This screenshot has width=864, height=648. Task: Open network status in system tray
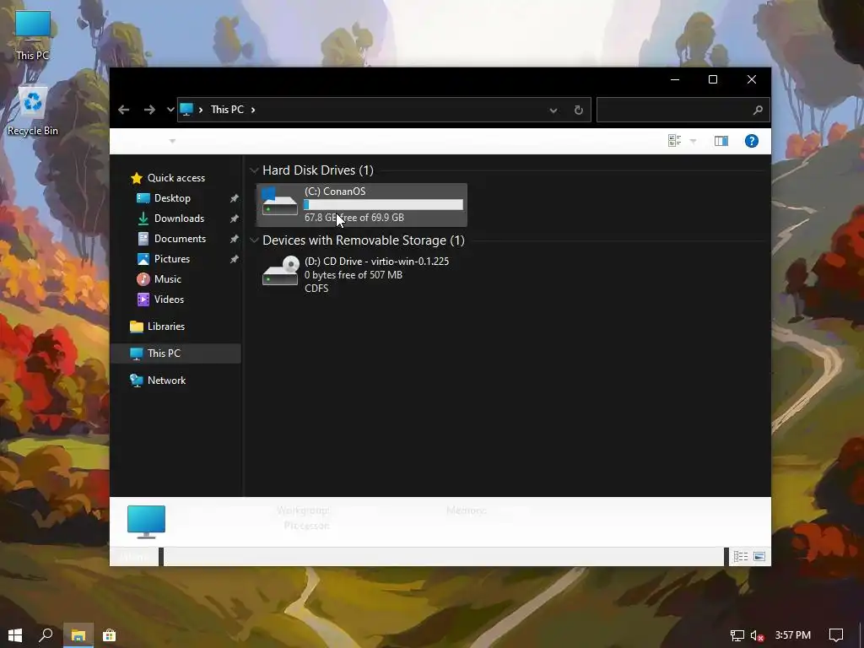pyautogui.click(x=737, y=635)
